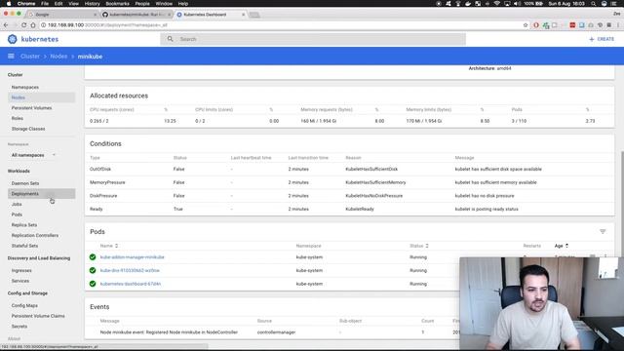This screenshot has width=624, height=351.
Task: Open Replication Controllers in the sidebar
Action: (x=35, y=235)
